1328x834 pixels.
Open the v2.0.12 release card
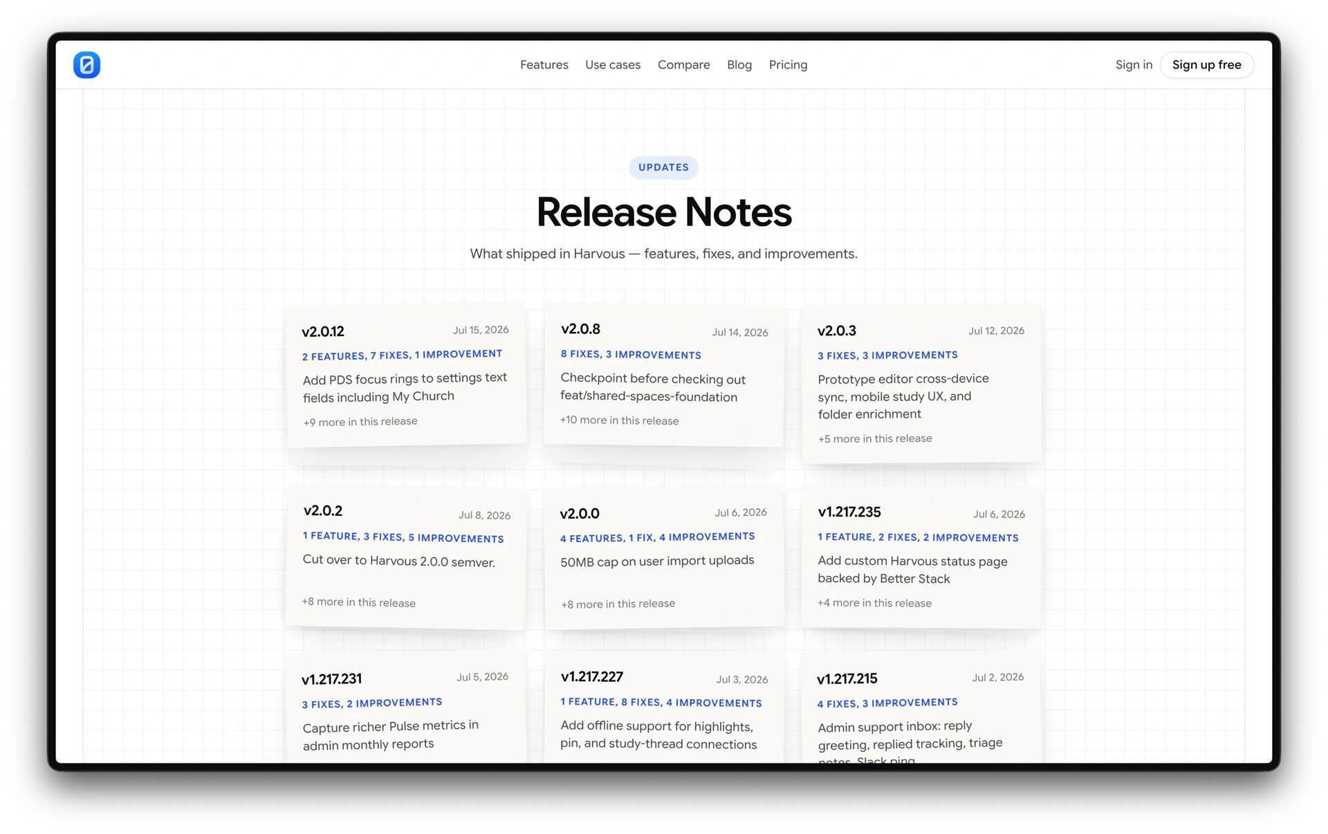407,376
